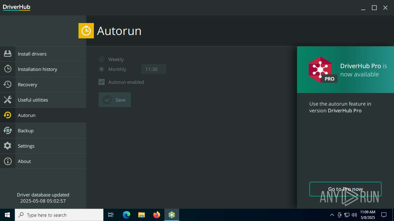This screenshot has height=221, width=394.
Task: Click the Backup sidebar icon
Action: point(8,130)
